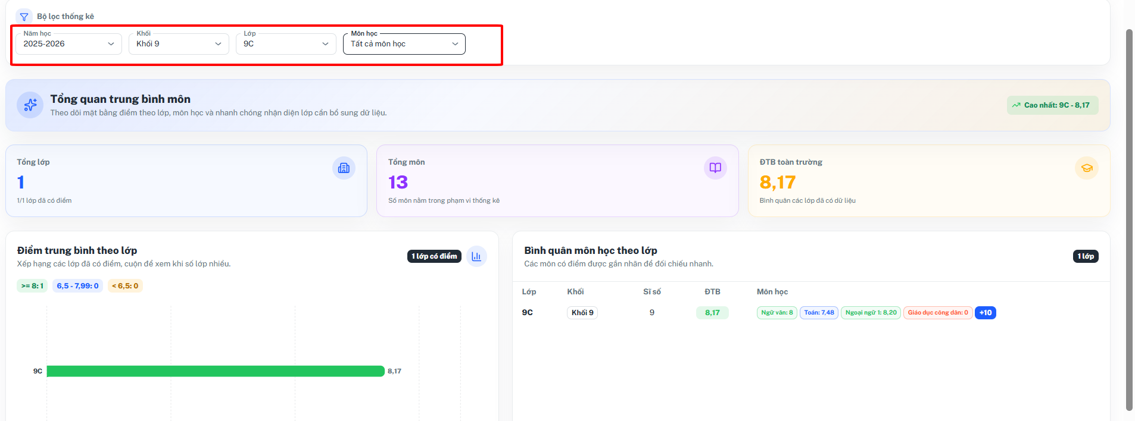Select the Toán: 7,48 subject tag
The height and width of the screenshot is (421, 1135).
point(819,313)
